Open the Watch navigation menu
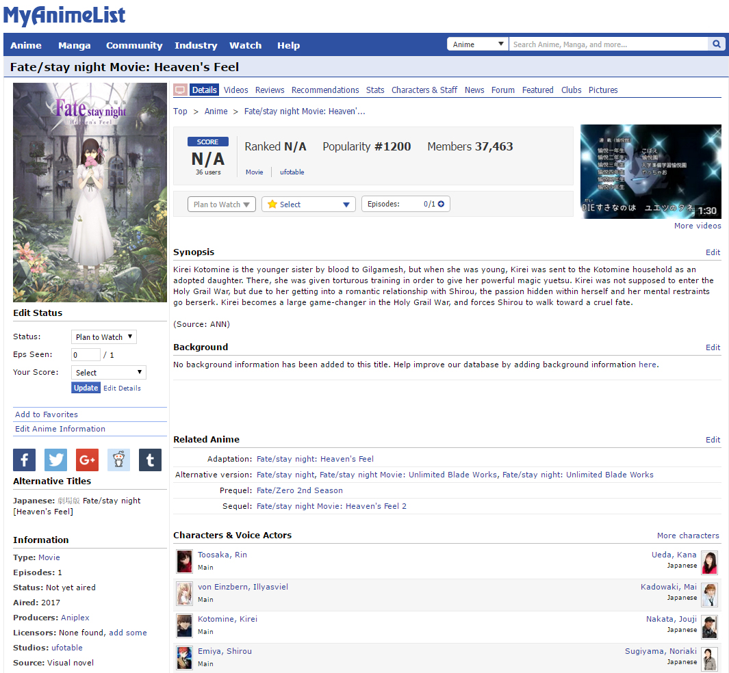 point(246,46)
